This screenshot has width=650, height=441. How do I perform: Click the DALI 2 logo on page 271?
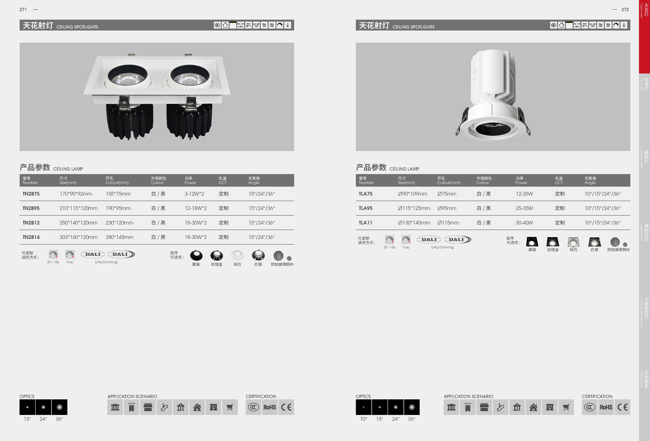pos(121,254)
